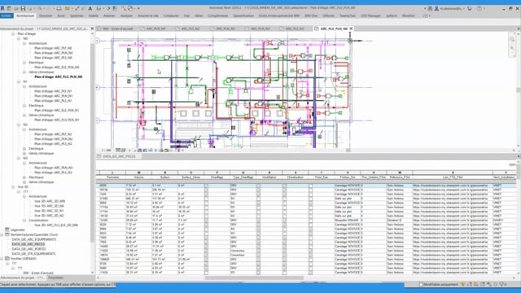Toggle Point_Eau checkbox in highlighted first schedule row
The width and height of the screenshot is (521, 293).
[311, 186]
